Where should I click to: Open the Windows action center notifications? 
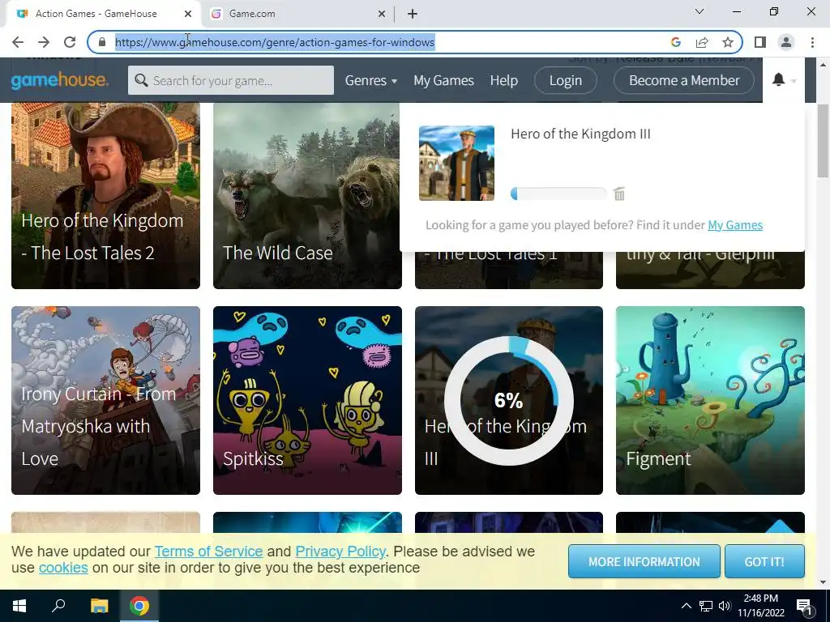pyautogui.click(x=805, y=606)
